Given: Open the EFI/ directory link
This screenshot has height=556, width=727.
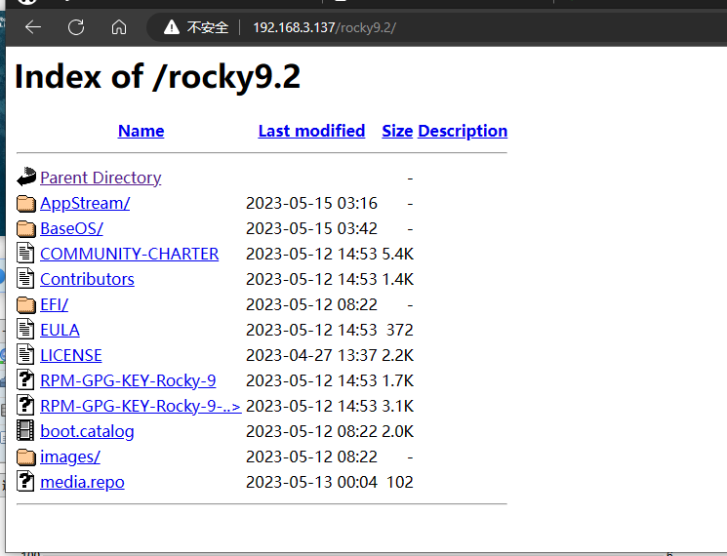Looking at the screenshot, I should pos(54,304).
